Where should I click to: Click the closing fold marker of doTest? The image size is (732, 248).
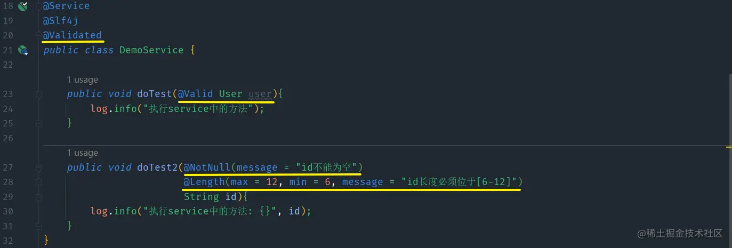click(38, 123)
